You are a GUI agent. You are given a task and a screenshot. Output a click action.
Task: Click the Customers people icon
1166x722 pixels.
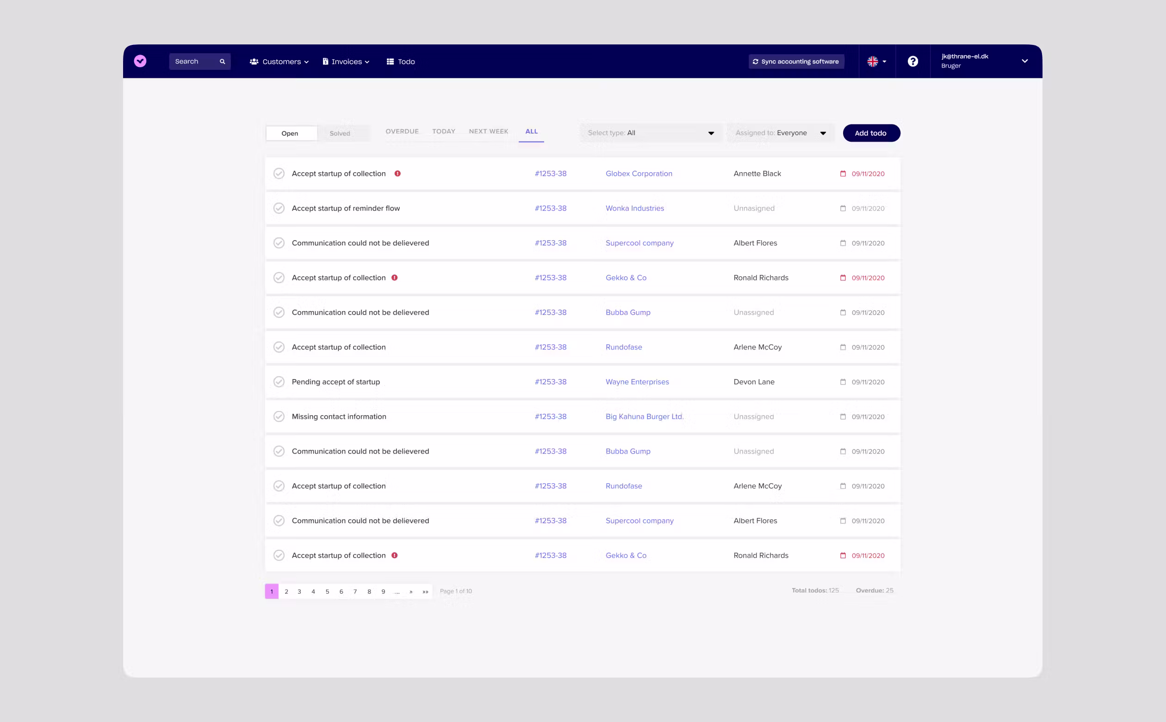254,62
